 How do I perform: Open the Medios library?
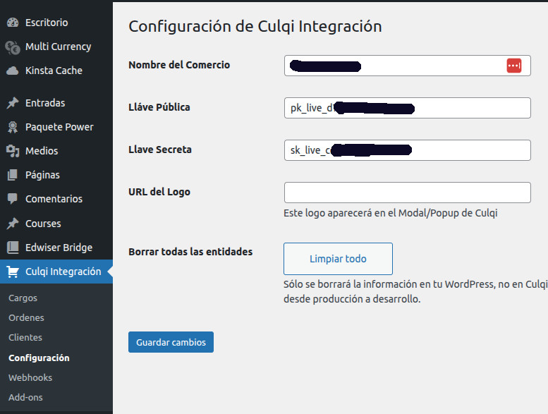pos(42,151)
